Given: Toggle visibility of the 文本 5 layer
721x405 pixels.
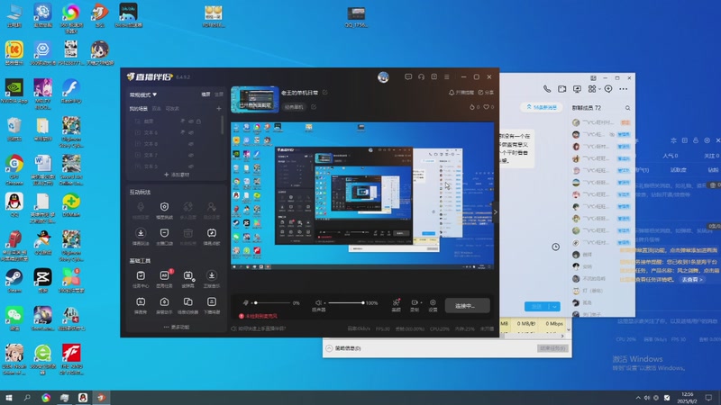Looking at the screenshot, I should [x=191, y=166].
